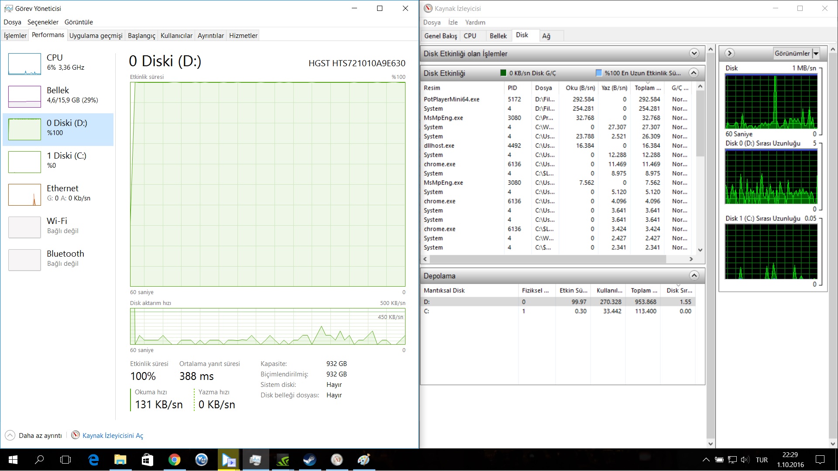
Task: Select CPU performance thumbnail in sidebar
Action: [x=24, y=64]
